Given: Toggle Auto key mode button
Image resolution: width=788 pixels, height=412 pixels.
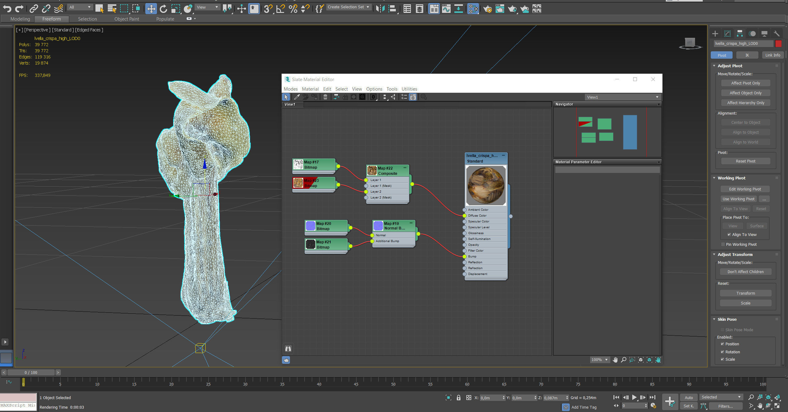Looking at the screenshot, I should 689,398.
